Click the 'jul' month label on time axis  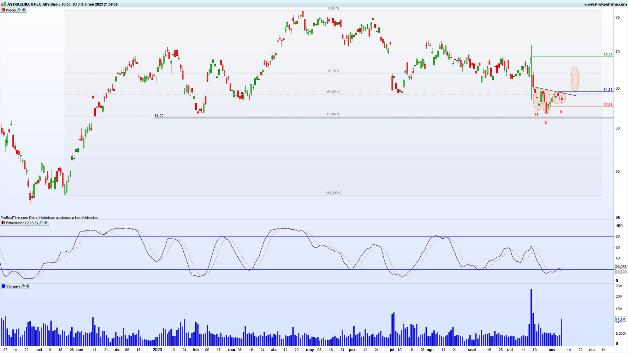tap(392, 350)
